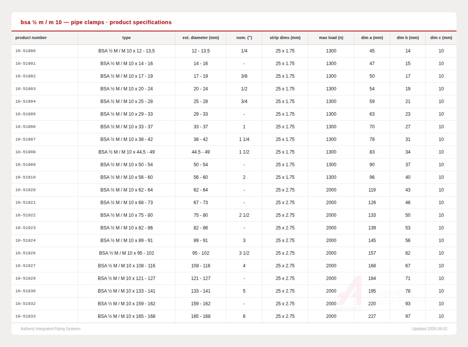Click the 'strip dims (mm)' column header
Screen dimensions: 468x347
coord(285,38)
